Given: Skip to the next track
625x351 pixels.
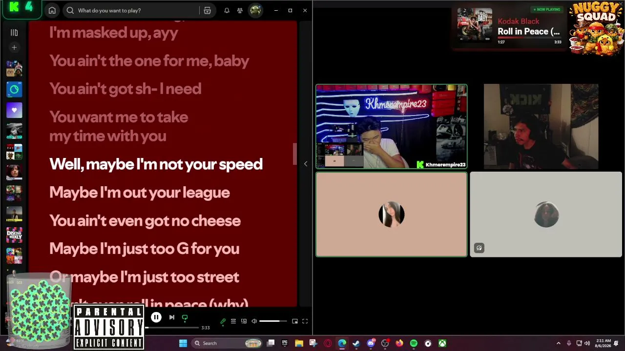Looking at the screenshot, I should (171, 317).
